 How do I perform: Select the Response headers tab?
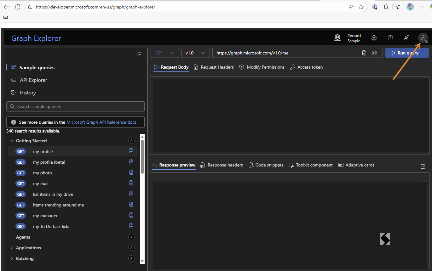pyautogui.click(x=222, y=165)
